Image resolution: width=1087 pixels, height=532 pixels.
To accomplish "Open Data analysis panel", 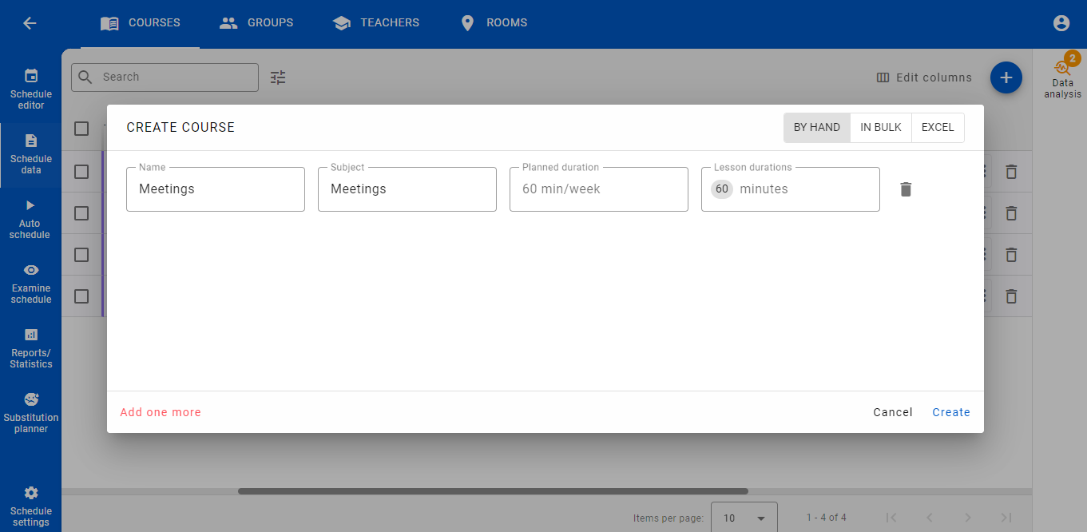I will [1062, 78].
